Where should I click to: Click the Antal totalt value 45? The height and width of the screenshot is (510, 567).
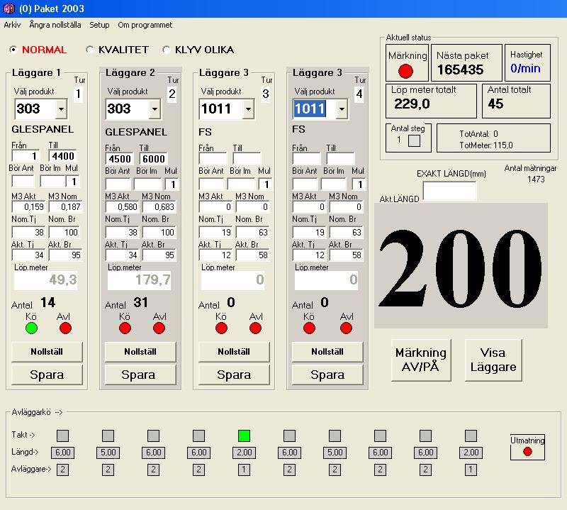(x=495, y=104)
